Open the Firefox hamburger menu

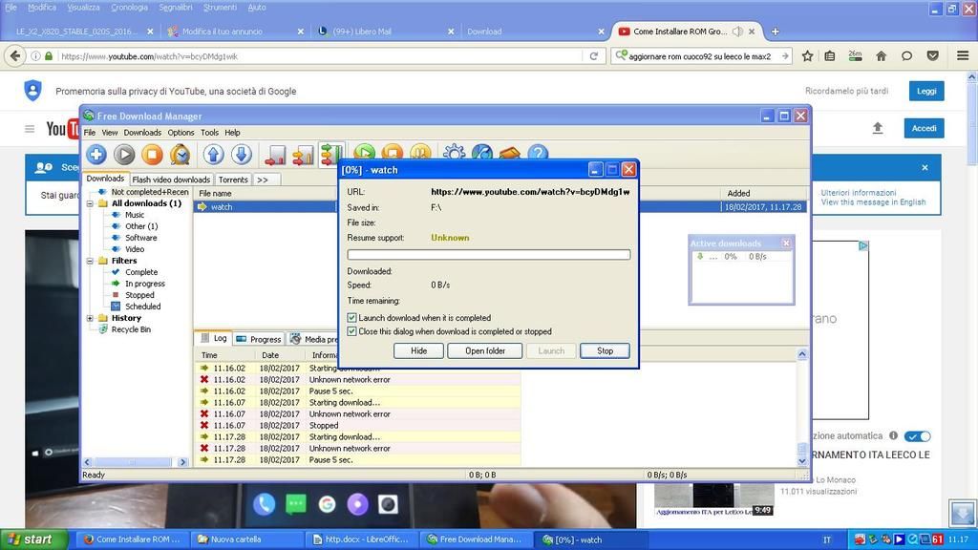tap(963, 56)
